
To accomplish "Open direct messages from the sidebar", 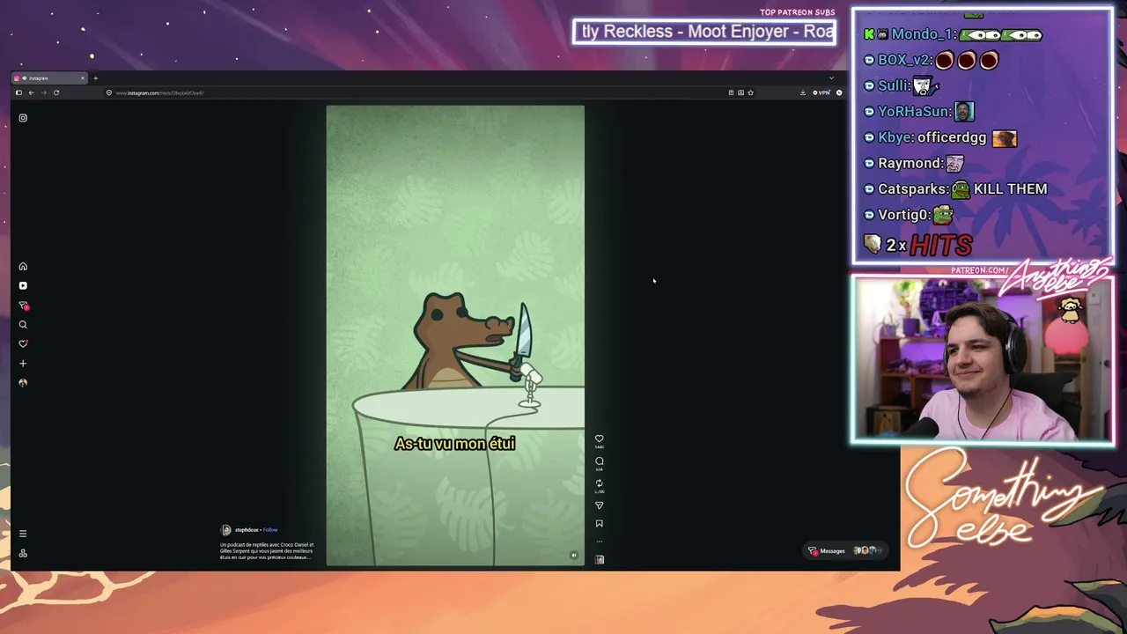I will click(23, 306).
